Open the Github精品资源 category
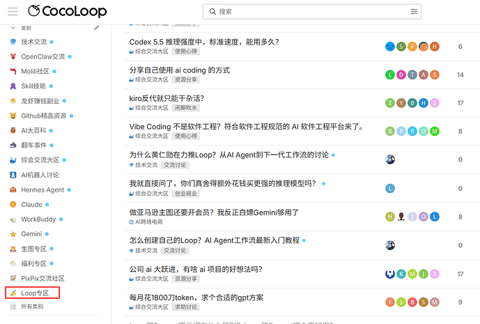Image resolution: width=480 pixels, height=324 pixels. click(x=43, y=116)
